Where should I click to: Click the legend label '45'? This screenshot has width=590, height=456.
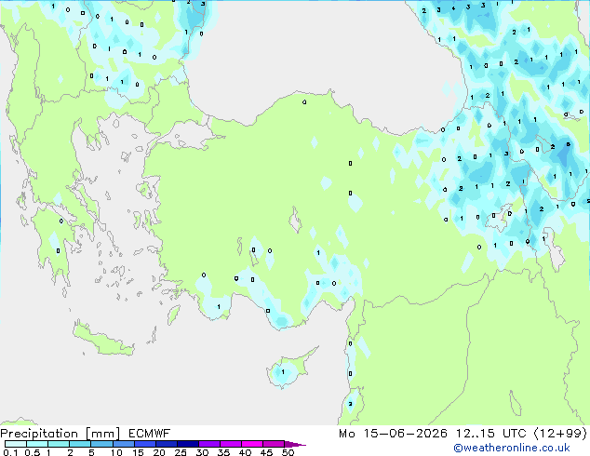coord(266,452)
